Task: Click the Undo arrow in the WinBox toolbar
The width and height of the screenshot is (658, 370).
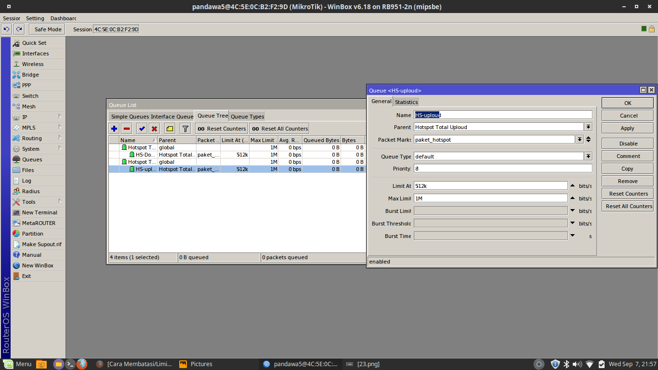Action: click(6, 29)
